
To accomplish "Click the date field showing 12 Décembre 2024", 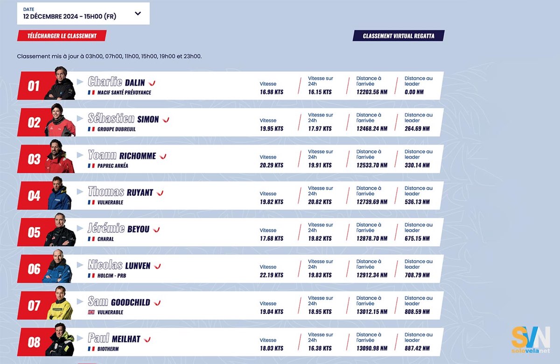I will point(84,14).
